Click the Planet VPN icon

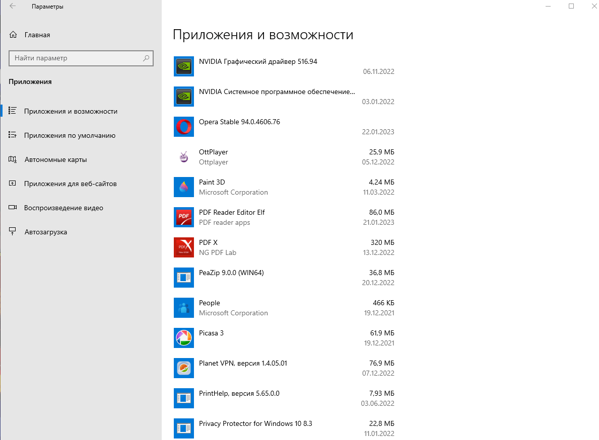point(184,368)
